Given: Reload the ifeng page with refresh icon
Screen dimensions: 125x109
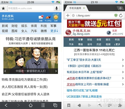Looking at the screenshot, I should click(x=121, y=15).
